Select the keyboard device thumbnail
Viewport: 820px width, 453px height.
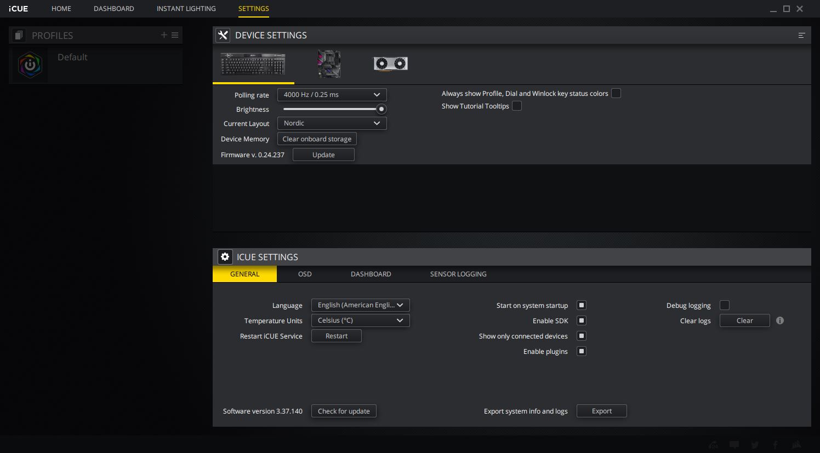253,64
